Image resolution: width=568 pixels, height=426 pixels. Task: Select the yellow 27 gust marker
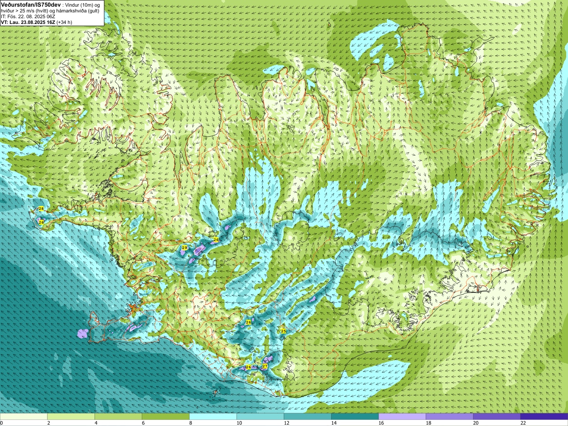pyautogui.click(x=264, y=367)
